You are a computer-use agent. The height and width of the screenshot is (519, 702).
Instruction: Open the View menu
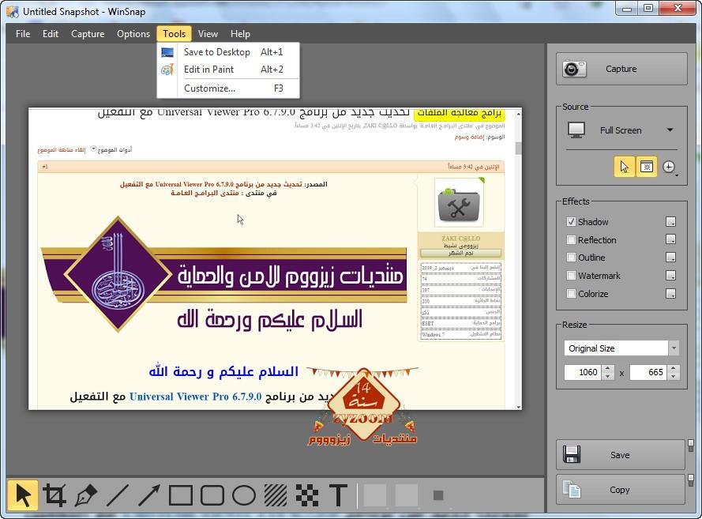click(x=208, y=34)
